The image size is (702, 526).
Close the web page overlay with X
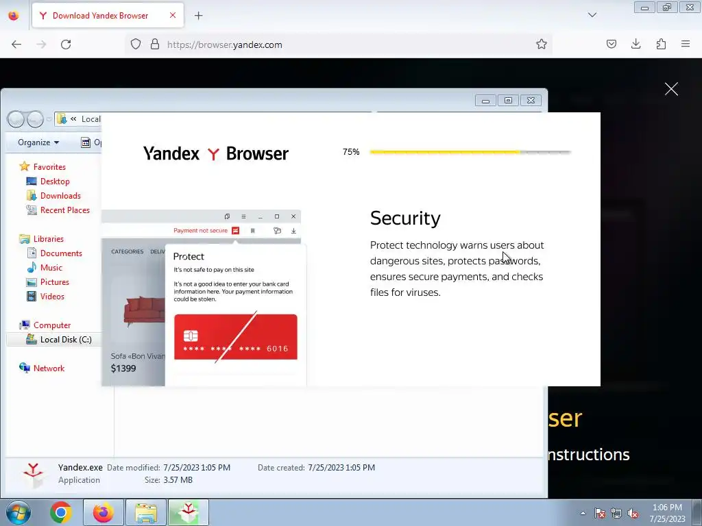[671, 89]
